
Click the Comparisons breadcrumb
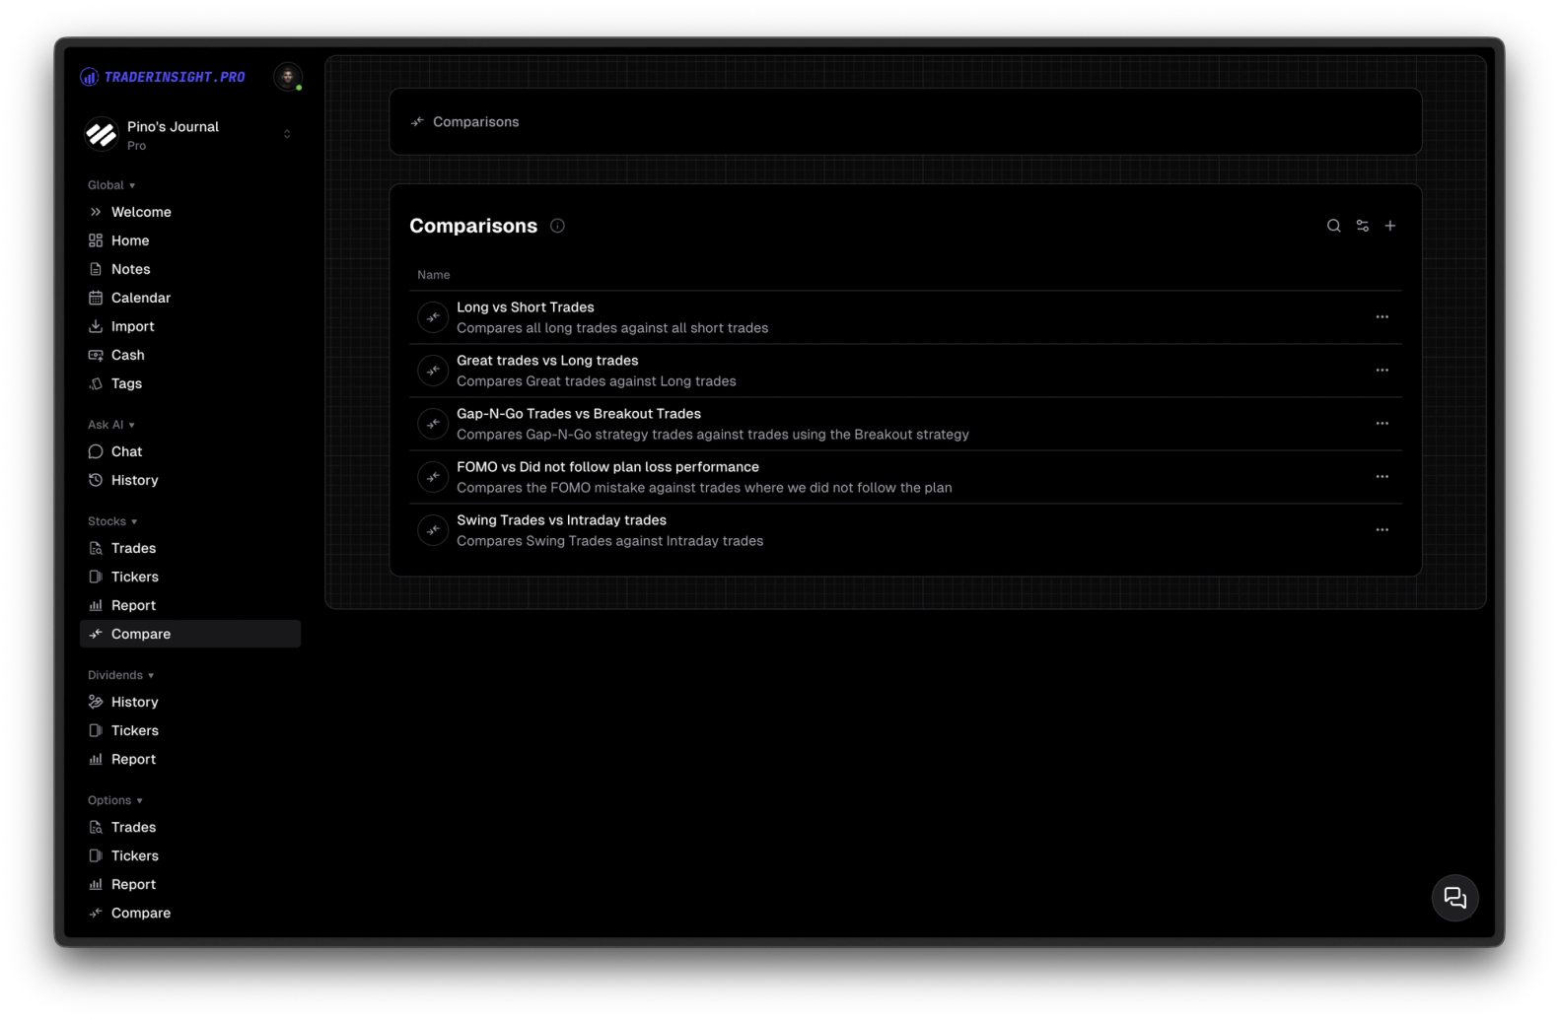click(465, 122)
